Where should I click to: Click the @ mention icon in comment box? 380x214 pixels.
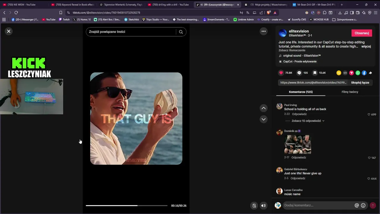357,205
